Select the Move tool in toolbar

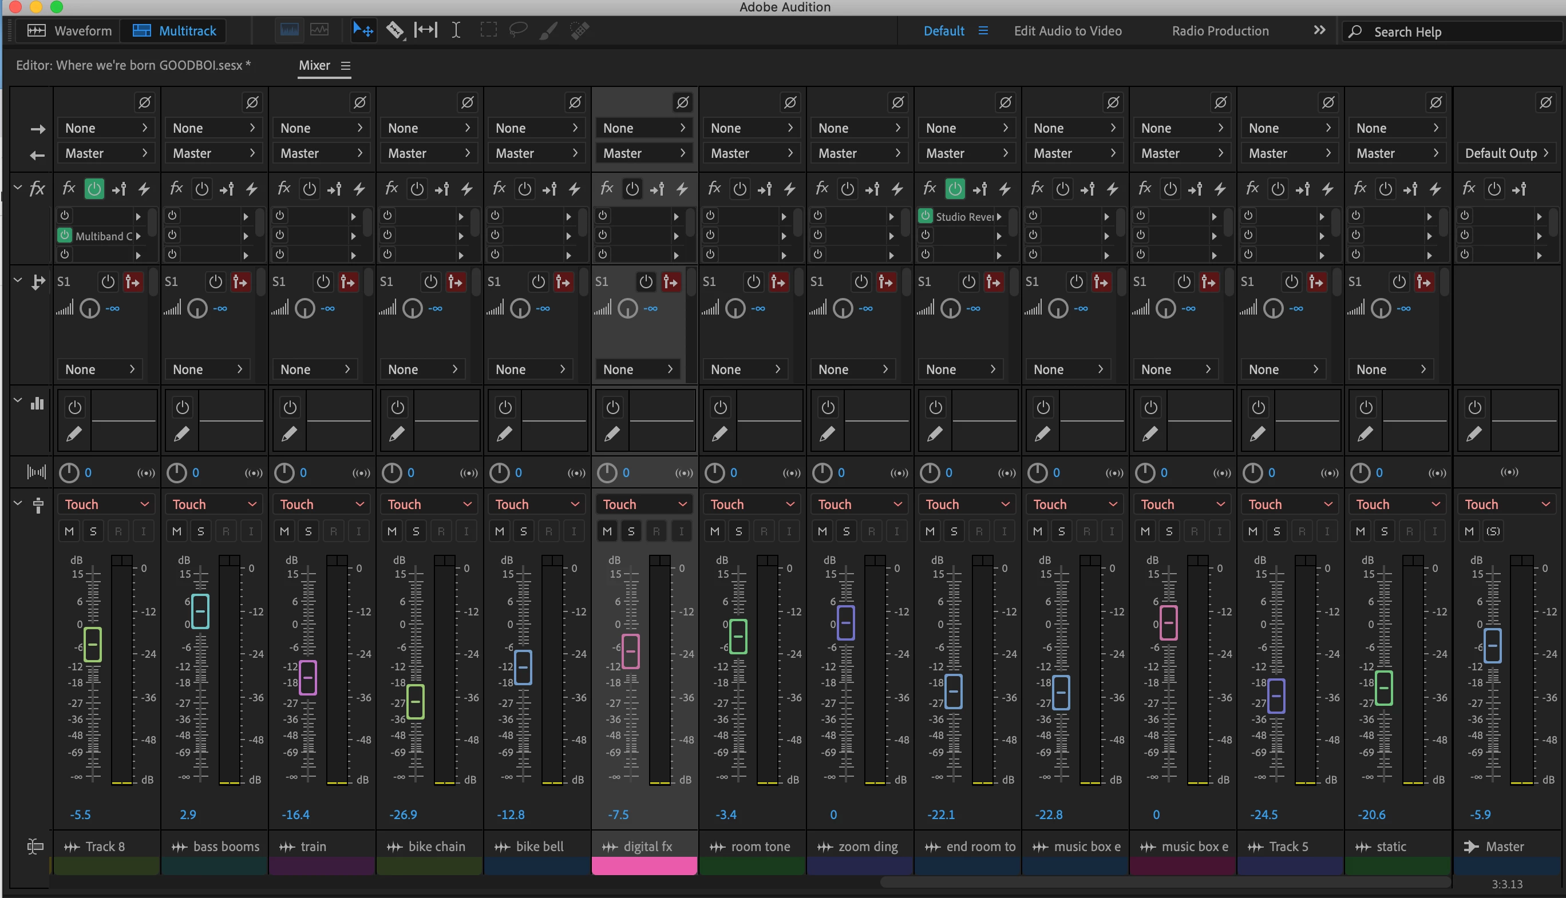point(363,30)
